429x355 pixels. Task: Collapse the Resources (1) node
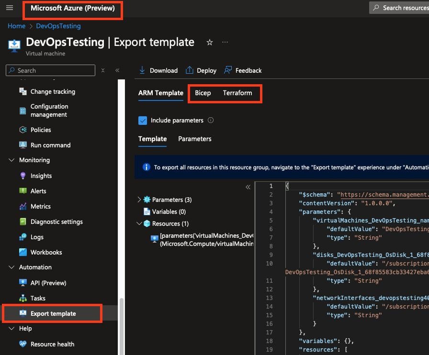(139, 223)
